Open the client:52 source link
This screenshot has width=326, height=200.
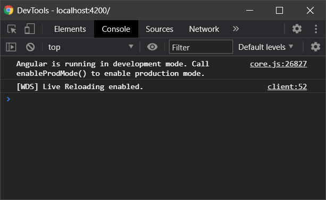pyautogui.click(x=287, y=86)
